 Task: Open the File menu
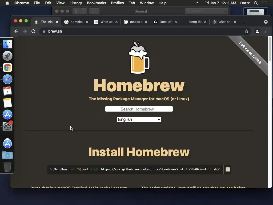[37, 3]
